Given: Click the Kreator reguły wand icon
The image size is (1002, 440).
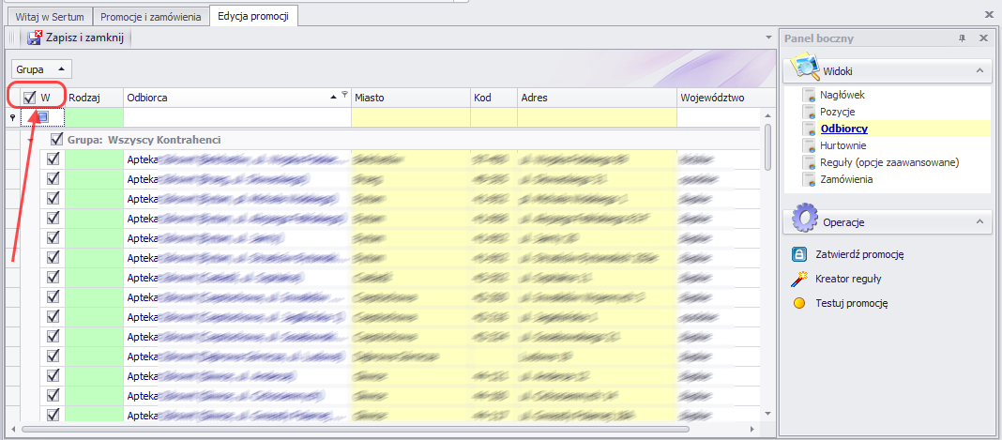Looking at the screenshot, I should 799,279.
